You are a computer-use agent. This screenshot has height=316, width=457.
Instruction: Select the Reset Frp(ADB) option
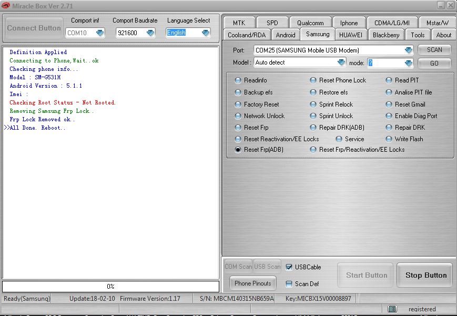(x=238, y=150)
